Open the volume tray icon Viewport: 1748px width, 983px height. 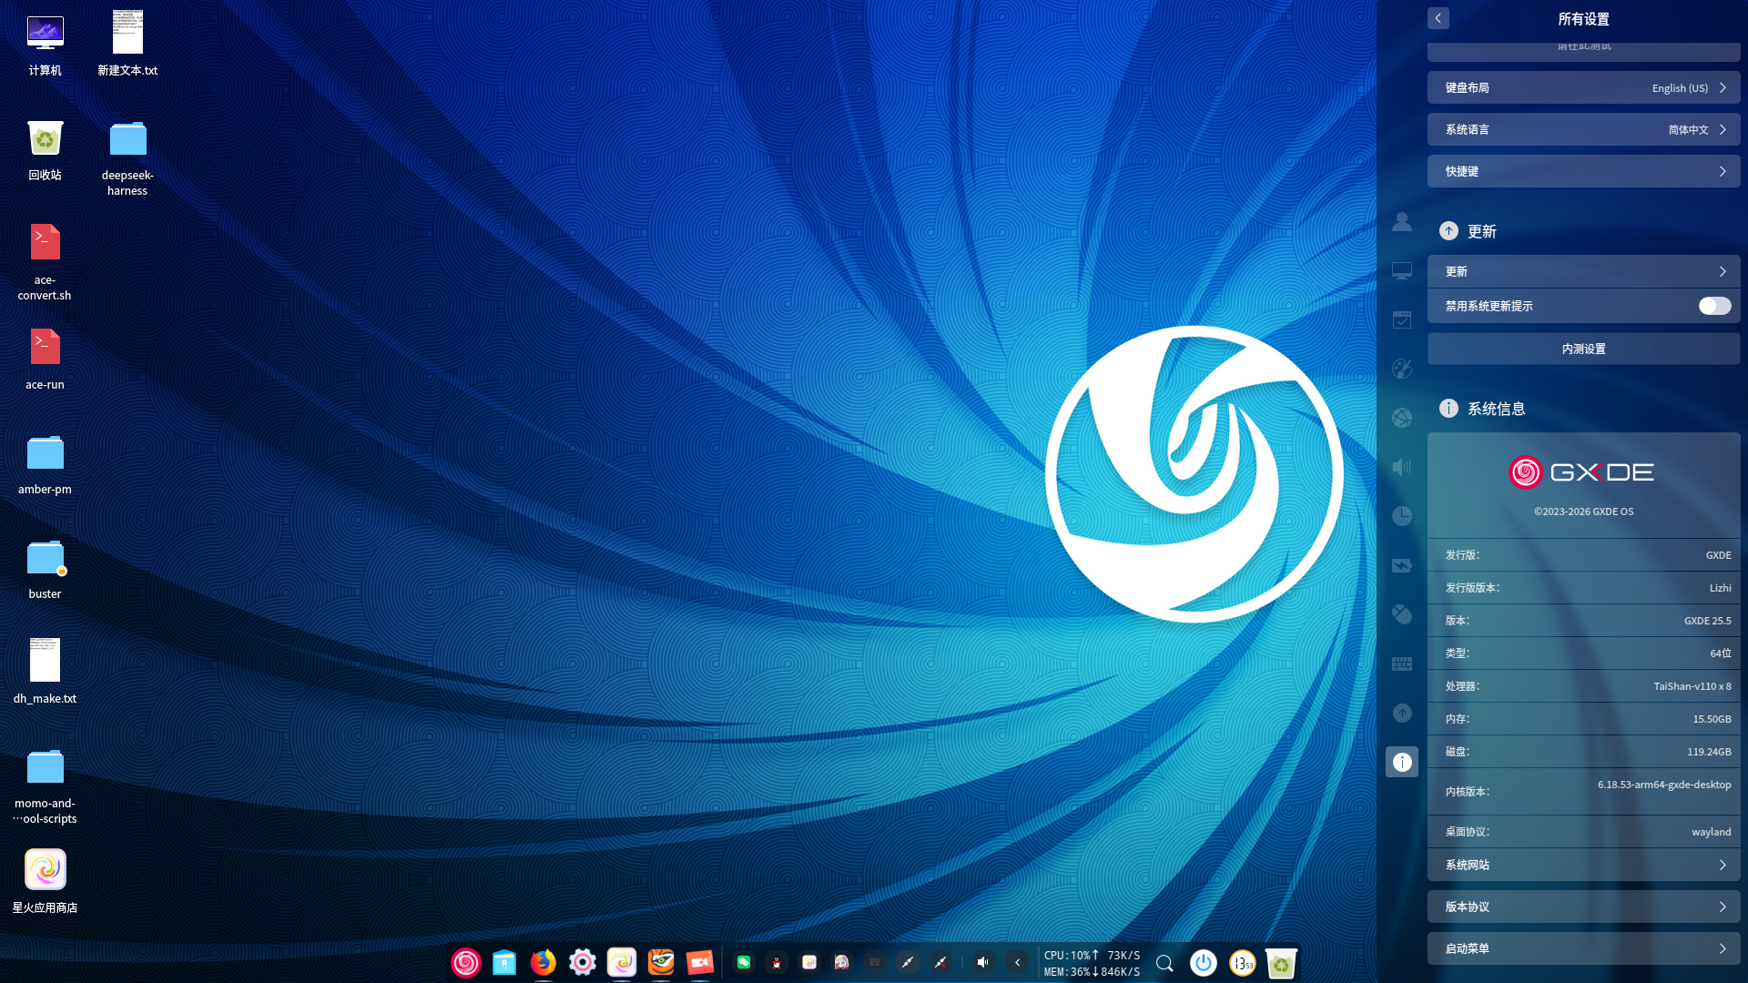click(983, 962)
